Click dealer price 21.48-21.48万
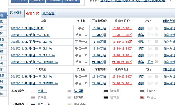 pyautogui.click(x=122, y=62)
